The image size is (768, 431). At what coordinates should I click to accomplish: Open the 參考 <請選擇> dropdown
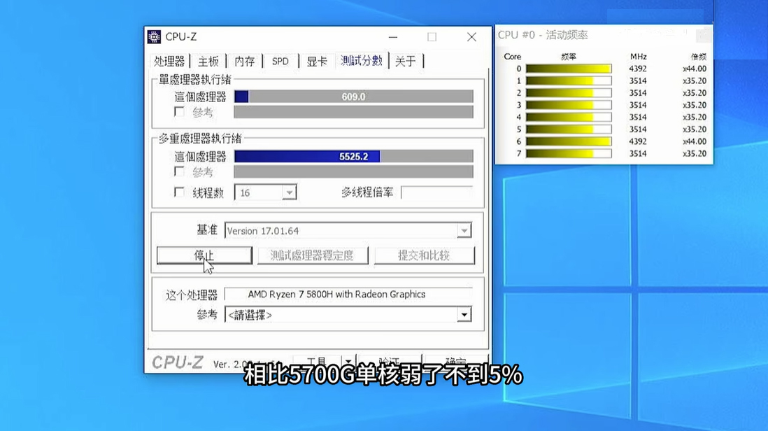click(464, 314)
